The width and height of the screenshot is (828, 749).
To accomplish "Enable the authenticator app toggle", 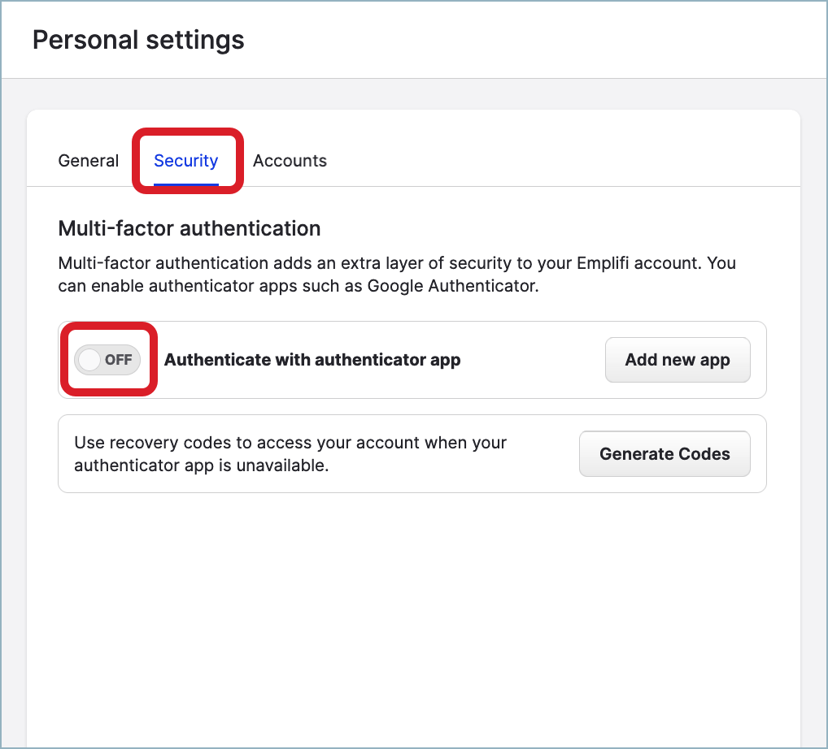I will (x=107, y=360).
